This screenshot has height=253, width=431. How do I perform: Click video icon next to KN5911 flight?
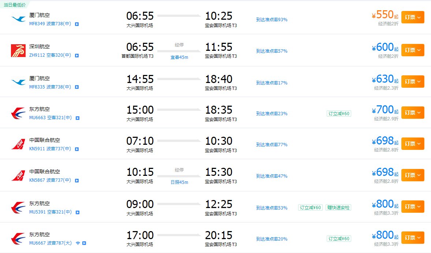(x=77, y=149)
